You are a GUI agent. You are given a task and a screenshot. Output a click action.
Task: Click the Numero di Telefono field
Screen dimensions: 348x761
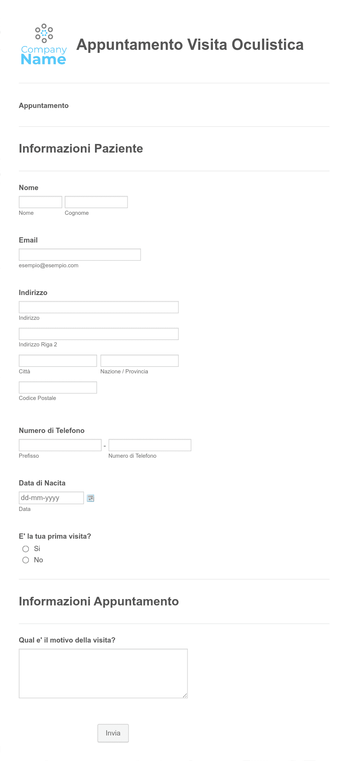tap(150, 445)
